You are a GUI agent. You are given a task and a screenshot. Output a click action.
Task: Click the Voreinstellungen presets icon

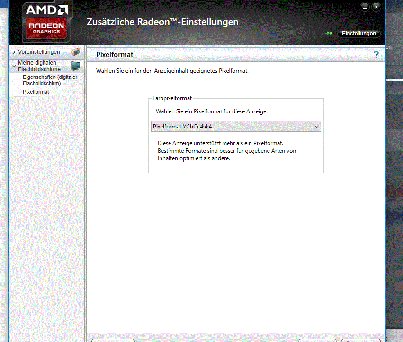(76, 52)
